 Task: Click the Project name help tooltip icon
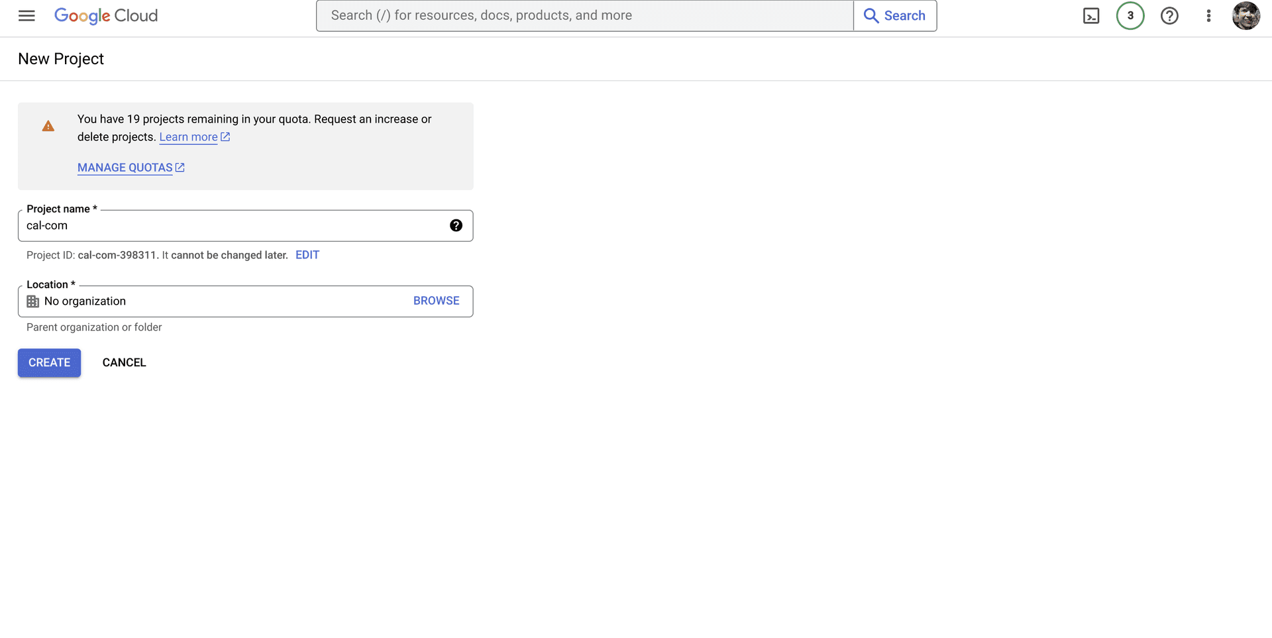pos(456,226)
